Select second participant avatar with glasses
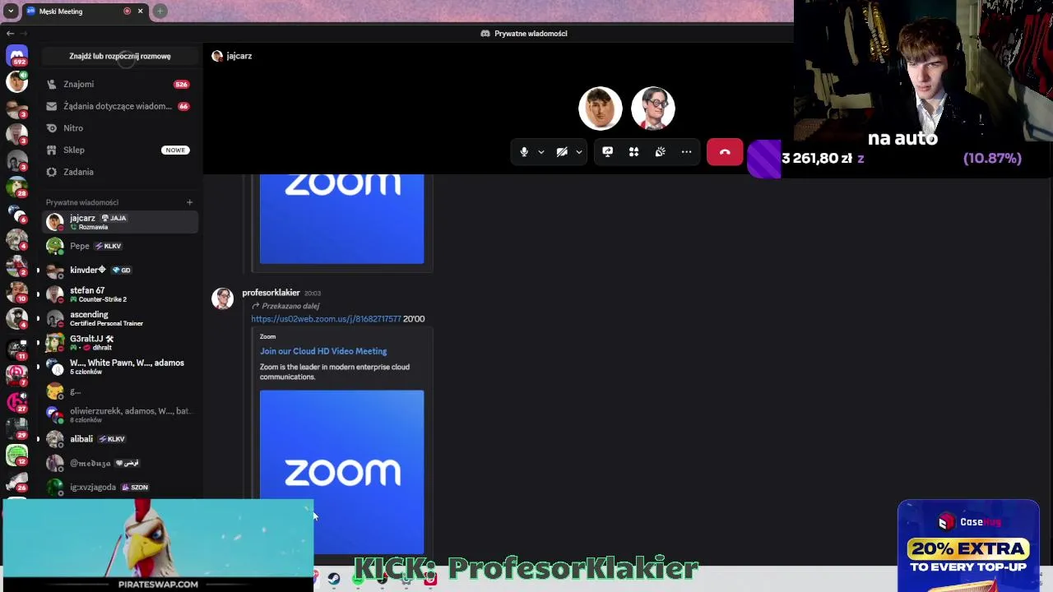 653,109
